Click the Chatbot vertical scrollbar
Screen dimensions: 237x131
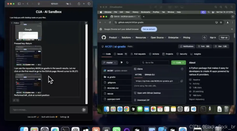point(86,64)
